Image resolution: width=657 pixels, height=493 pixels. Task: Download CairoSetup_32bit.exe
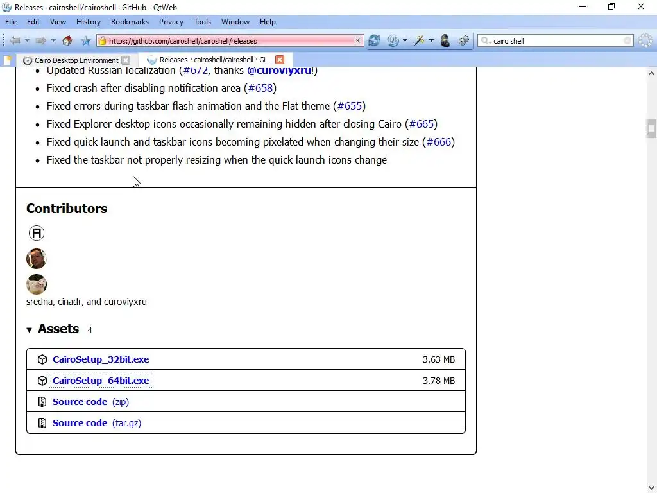click(101, 359)
